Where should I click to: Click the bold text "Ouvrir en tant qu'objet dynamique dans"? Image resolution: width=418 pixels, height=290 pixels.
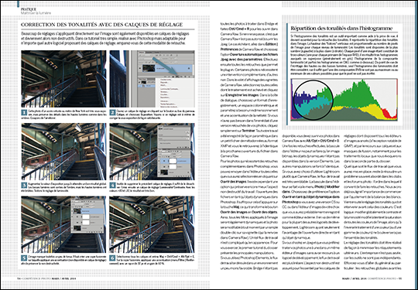311,196
